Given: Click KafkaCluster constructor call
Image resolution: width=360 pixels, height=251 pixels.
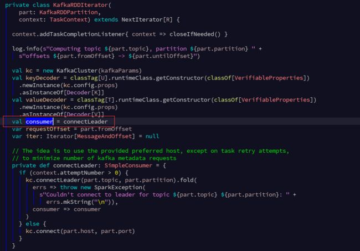Looking at the screenshot, I should (77, 71).
